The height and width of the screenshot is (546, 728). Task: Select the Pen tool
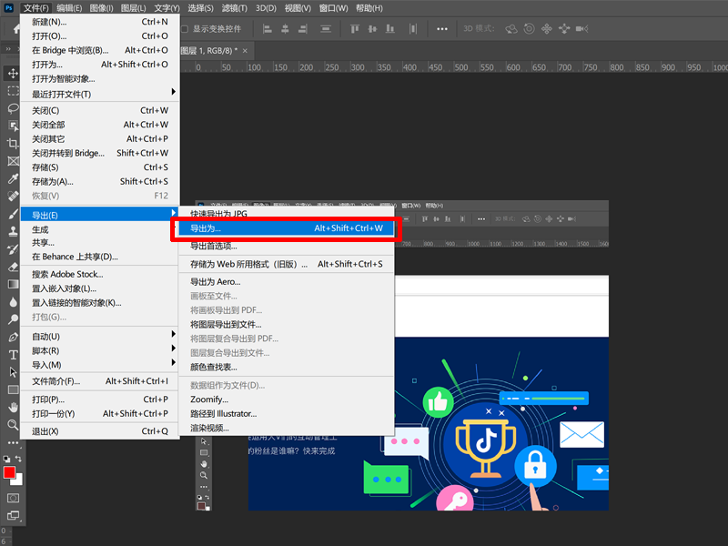coord(13,337)
